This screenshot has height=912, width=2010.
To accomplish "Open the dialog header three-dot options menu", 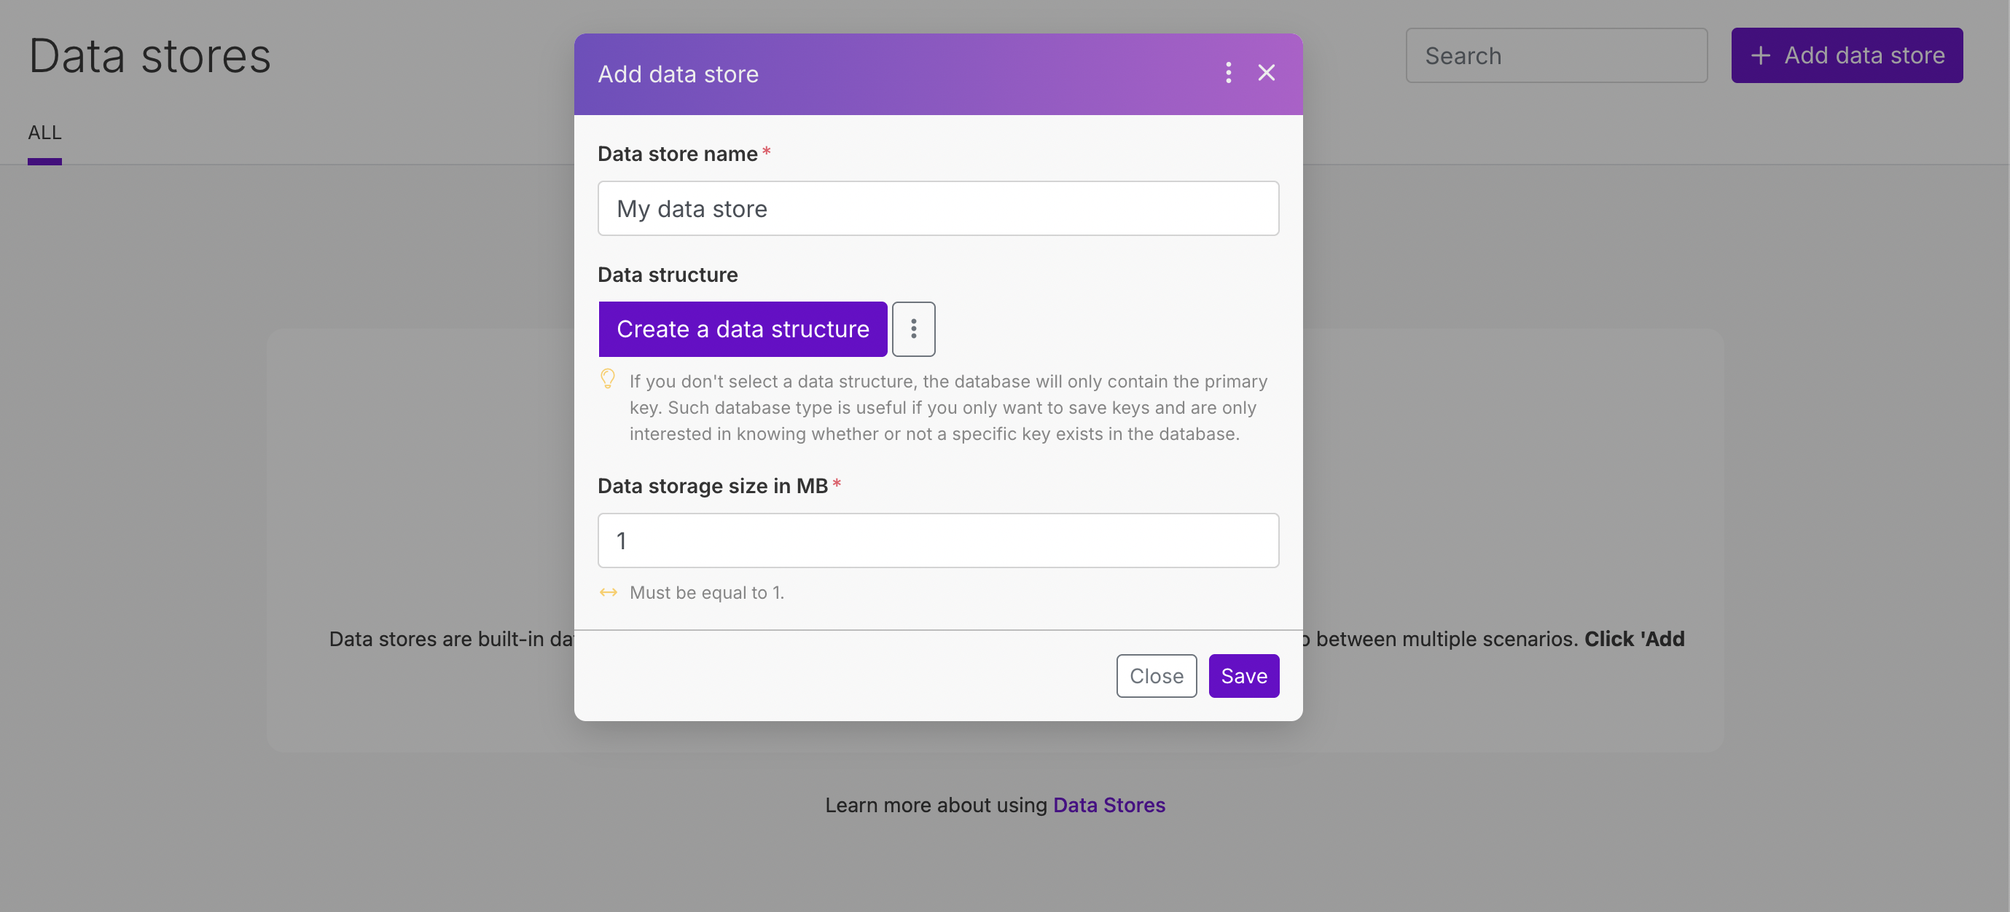I will pos(1228,74).
